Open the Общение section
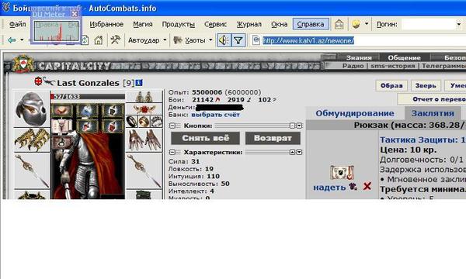This screenshot has width=466, height=279. 404,57
